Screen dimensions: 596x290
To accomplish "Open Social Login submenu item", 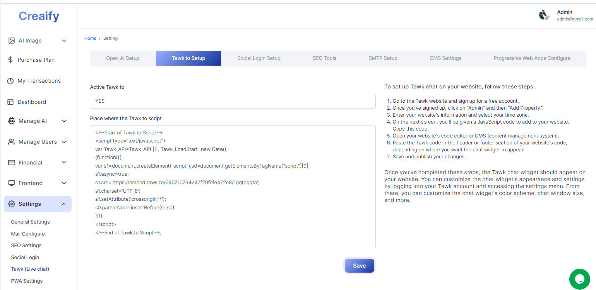I will [25, 258].
